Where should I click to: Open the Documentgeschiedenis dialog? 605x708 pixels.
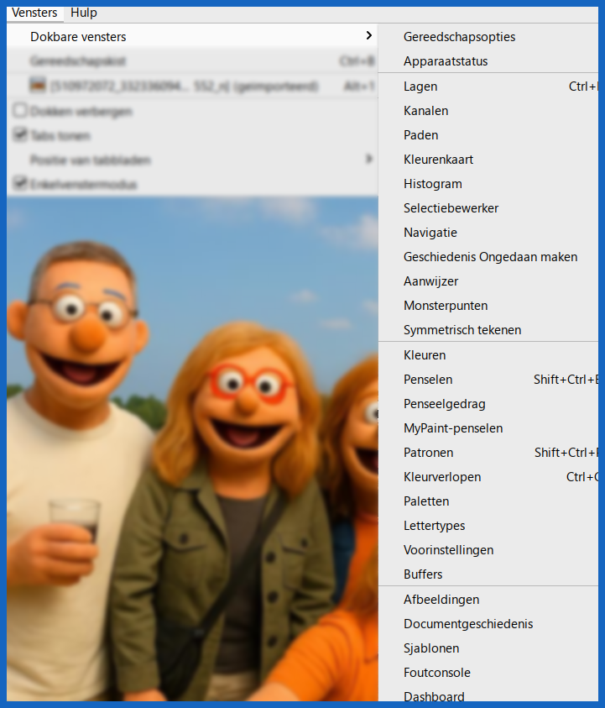488,624
